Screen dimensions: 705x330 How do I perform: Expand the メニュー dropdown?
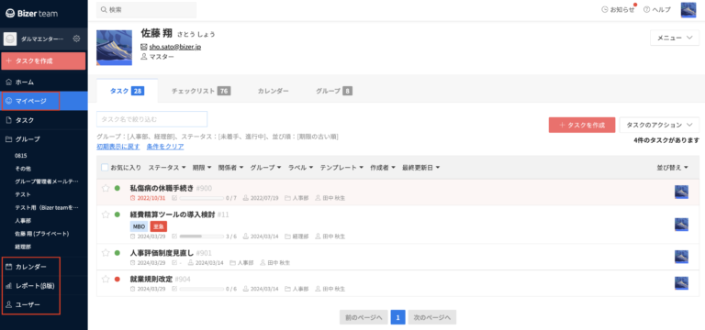tap(675, 38)
